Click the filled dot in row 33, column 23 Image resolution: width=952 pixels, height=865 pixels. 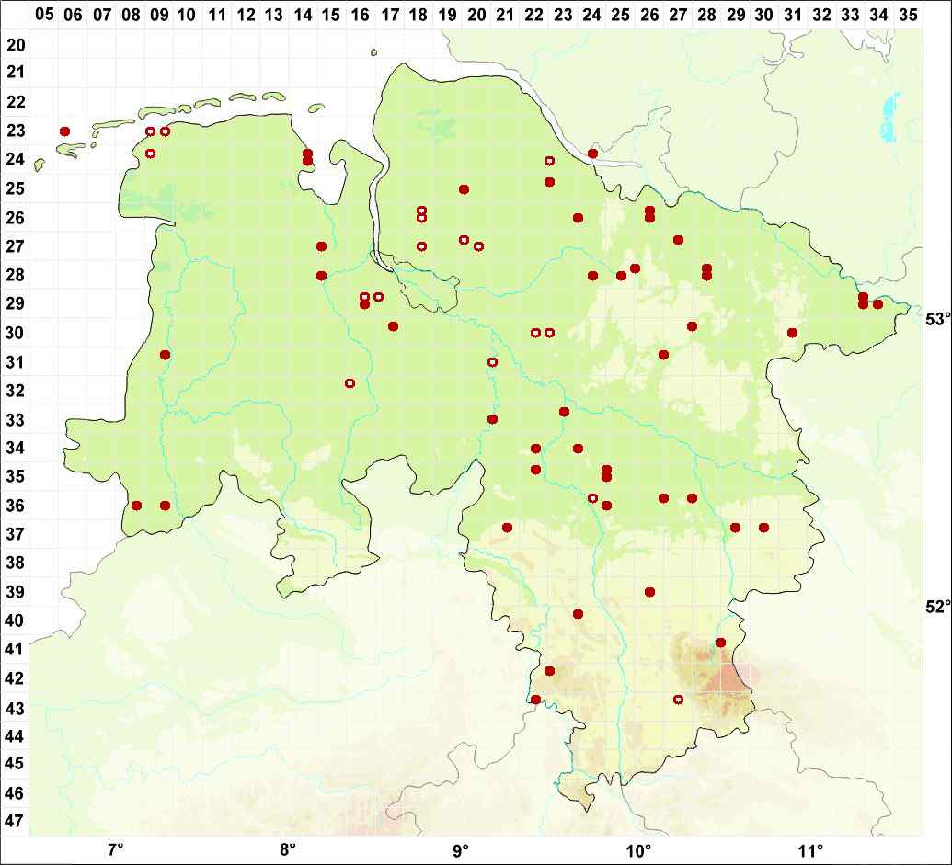tap(564, 412)
